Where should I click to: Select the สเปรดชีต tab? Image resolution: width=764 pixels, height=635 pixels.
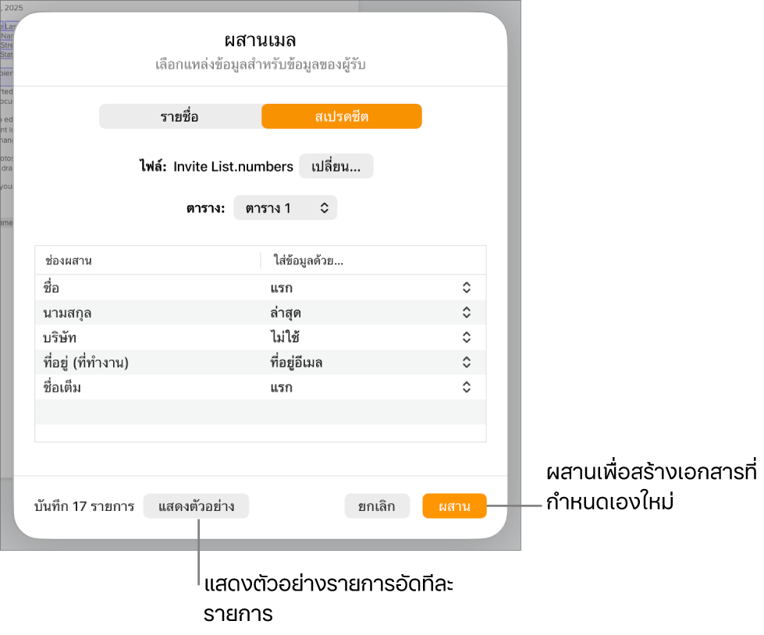[342, 116]
